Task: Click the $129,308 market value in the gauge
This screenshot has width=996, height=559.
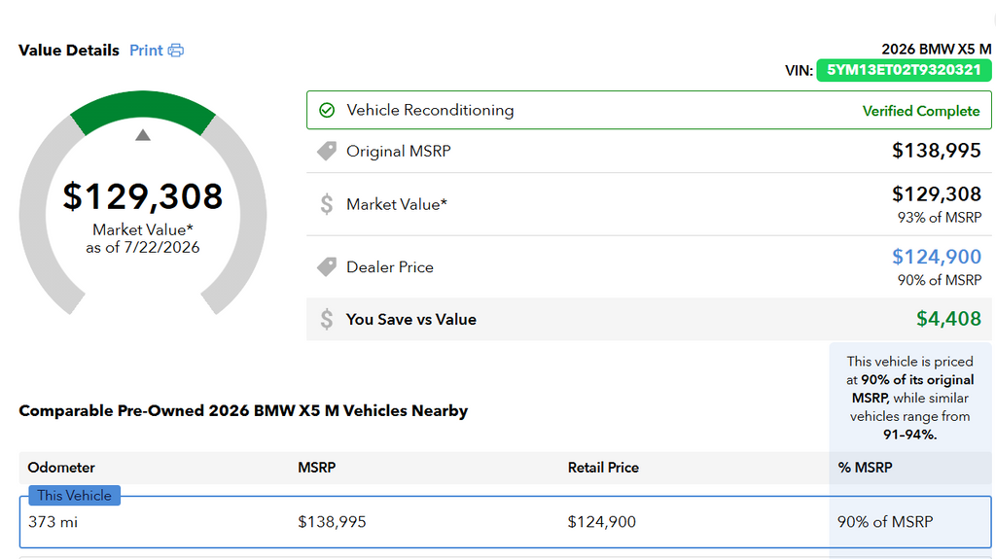Action: coord(143,196)
